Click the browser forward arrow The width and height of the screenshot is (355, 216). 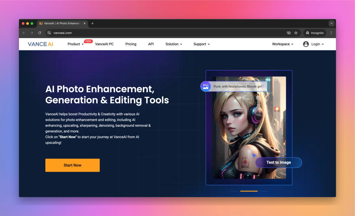coord(32,33)
